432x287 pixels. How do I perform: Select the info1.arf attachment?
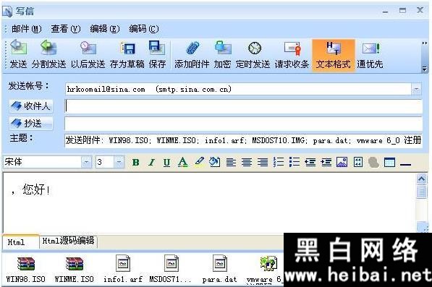[x=122, y=269]
